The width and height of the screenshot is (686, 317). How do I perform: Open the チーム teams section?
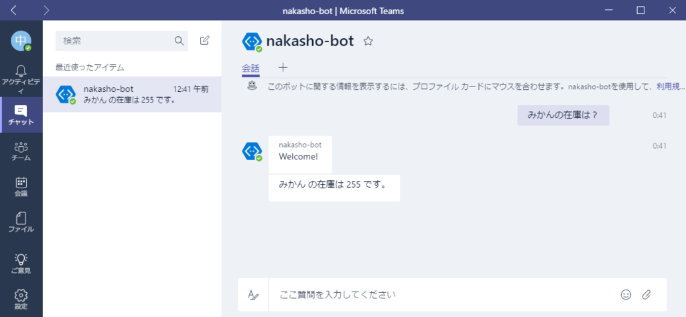21,151
